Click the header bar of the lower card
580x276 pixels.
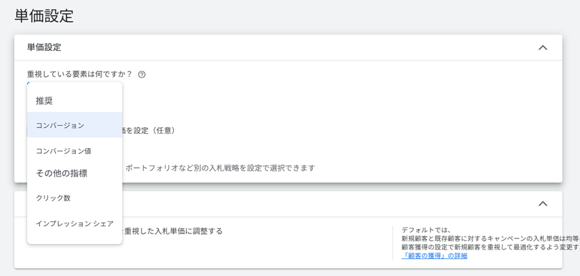pos(309,203)
